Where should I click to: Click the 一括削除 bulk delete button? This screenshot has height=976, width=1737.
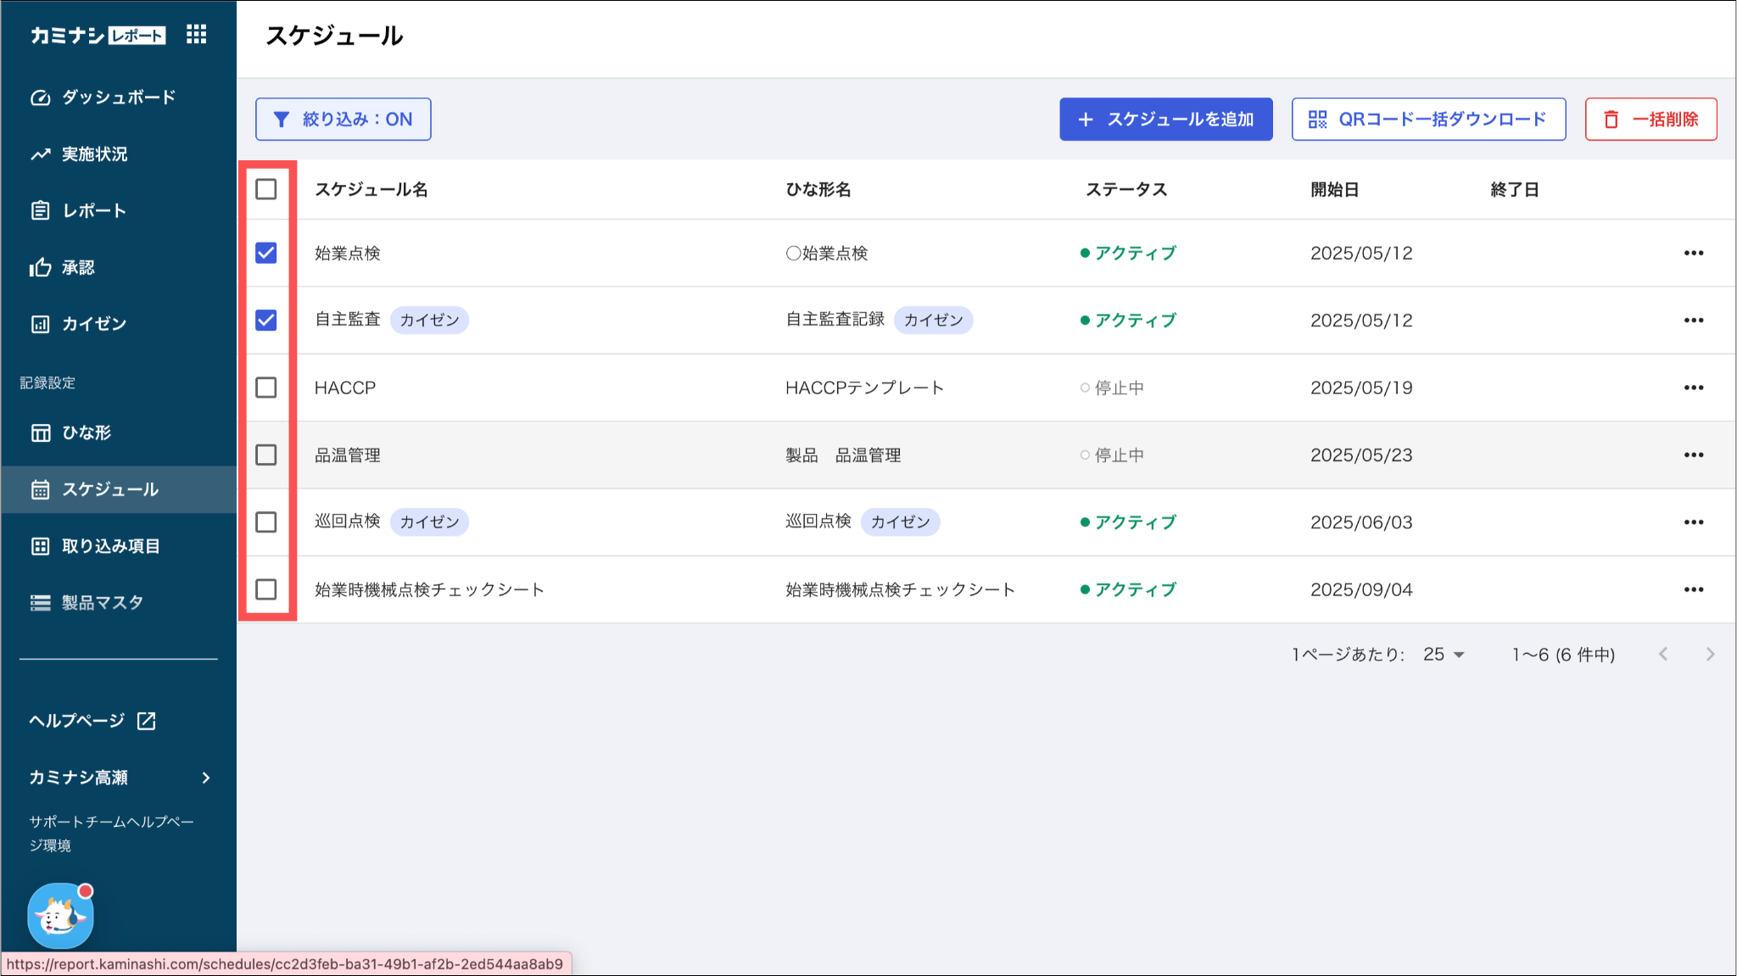click(1650, 120)
